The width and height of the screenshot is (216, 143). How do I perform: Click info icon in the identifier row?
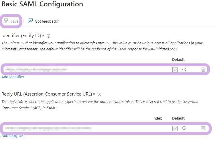184,69
